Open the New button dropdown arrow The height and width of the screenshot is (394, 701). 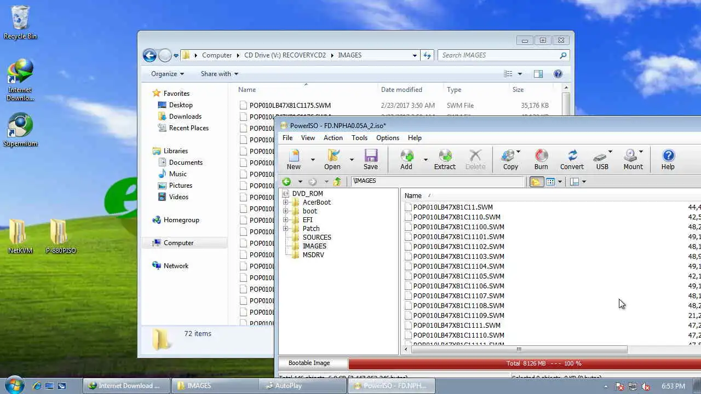(313, 160)
